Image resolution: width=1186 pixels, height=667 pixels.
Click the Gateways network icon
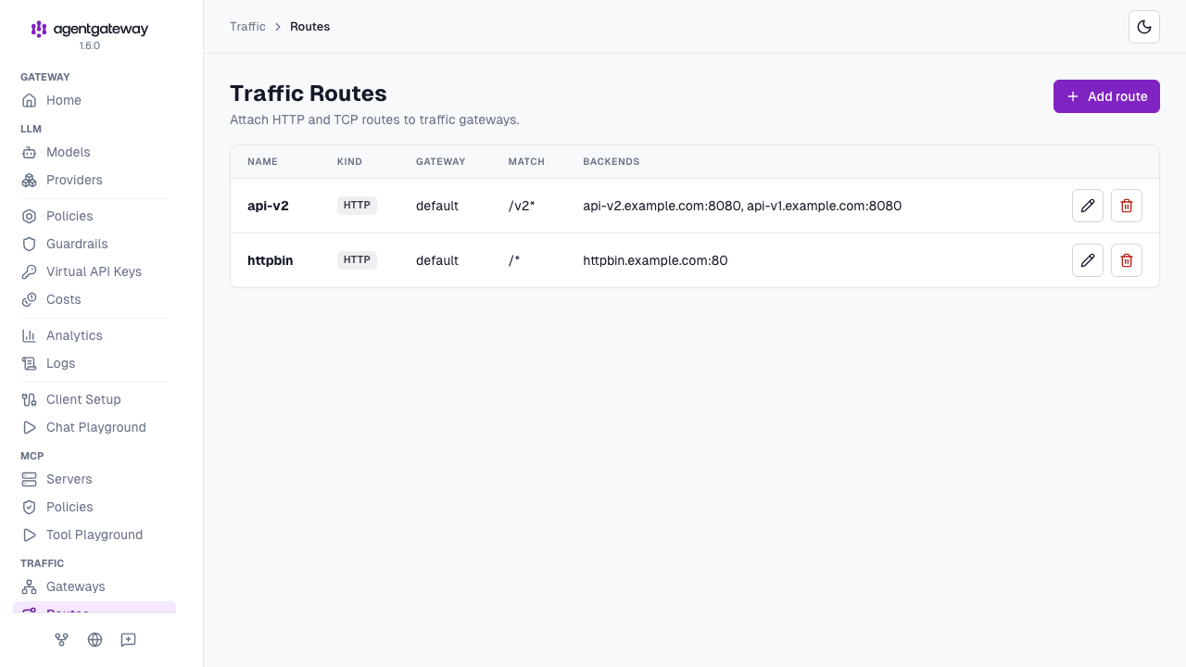click(x=30, y=586)
